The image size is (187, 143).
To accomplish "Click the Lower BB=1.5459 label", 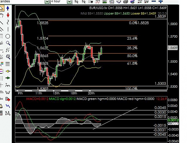I will coord(143,13).
